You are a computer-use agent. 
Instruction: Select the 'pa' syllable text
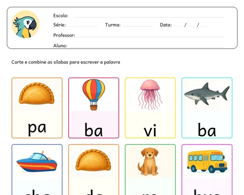tap(37, 128)
